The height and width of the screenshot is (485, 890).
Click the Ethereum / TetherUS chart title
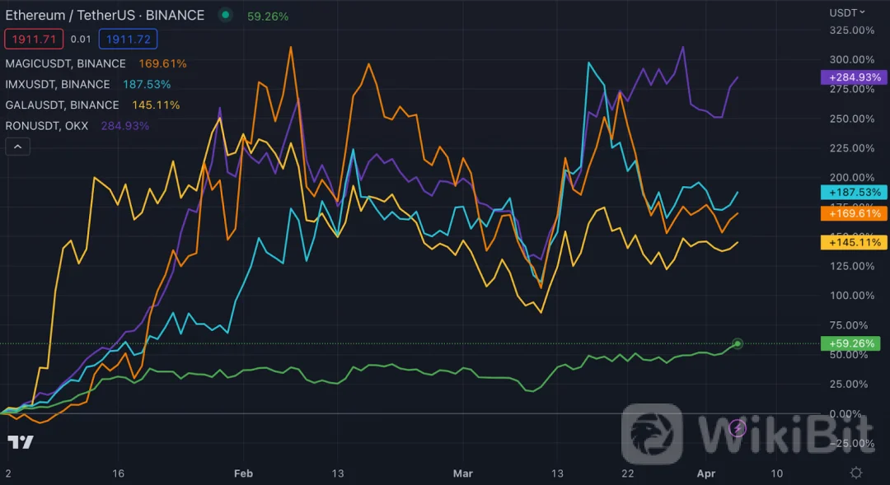coord(105,16)
